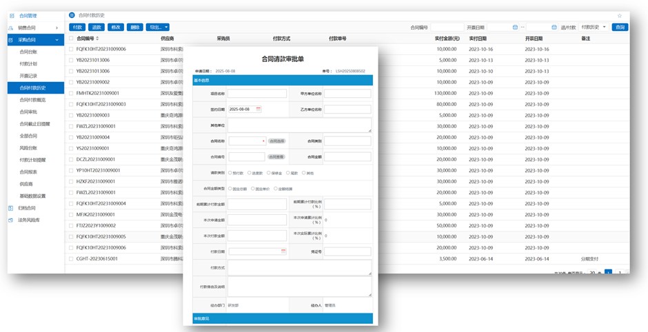Viewport: 648px width, 332px height.
Task: Select the 金额结算 radio option
Action: click(x=276, y=189)
